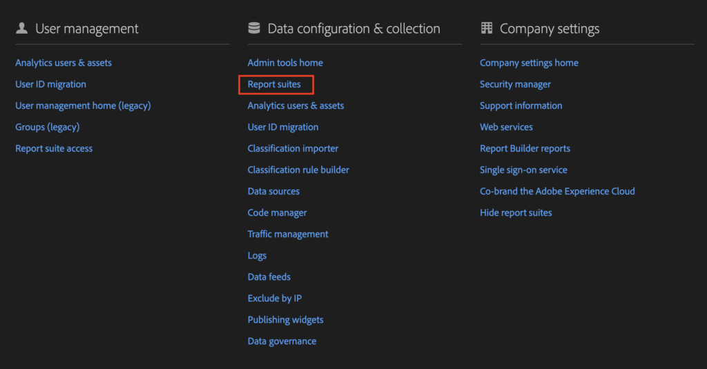The width and height of the screenshot is (707, 369).
Task: Choose Exclude by IP
Action: click(x=275, y=298)
